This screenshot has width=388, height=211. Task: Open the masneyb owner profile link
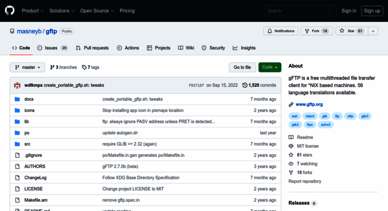tap(29, 31)
